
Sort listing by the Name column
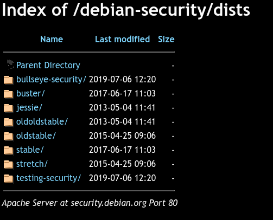pos(52,39)
